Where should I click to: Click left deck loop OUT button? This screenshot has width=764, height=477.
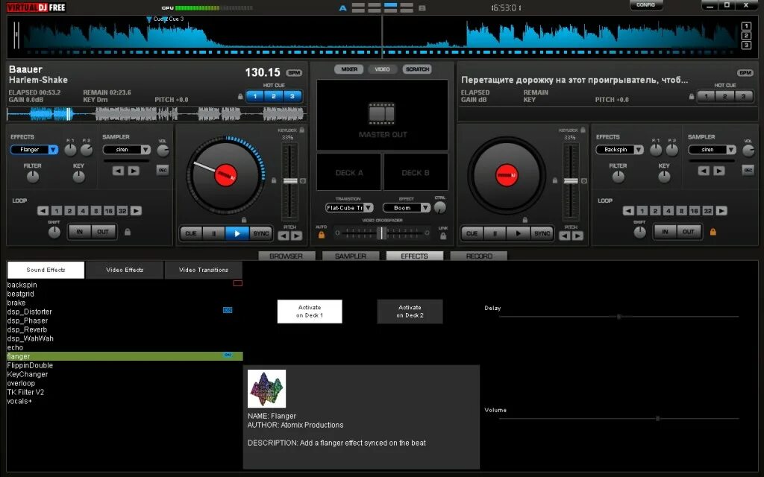click(103, 232)
